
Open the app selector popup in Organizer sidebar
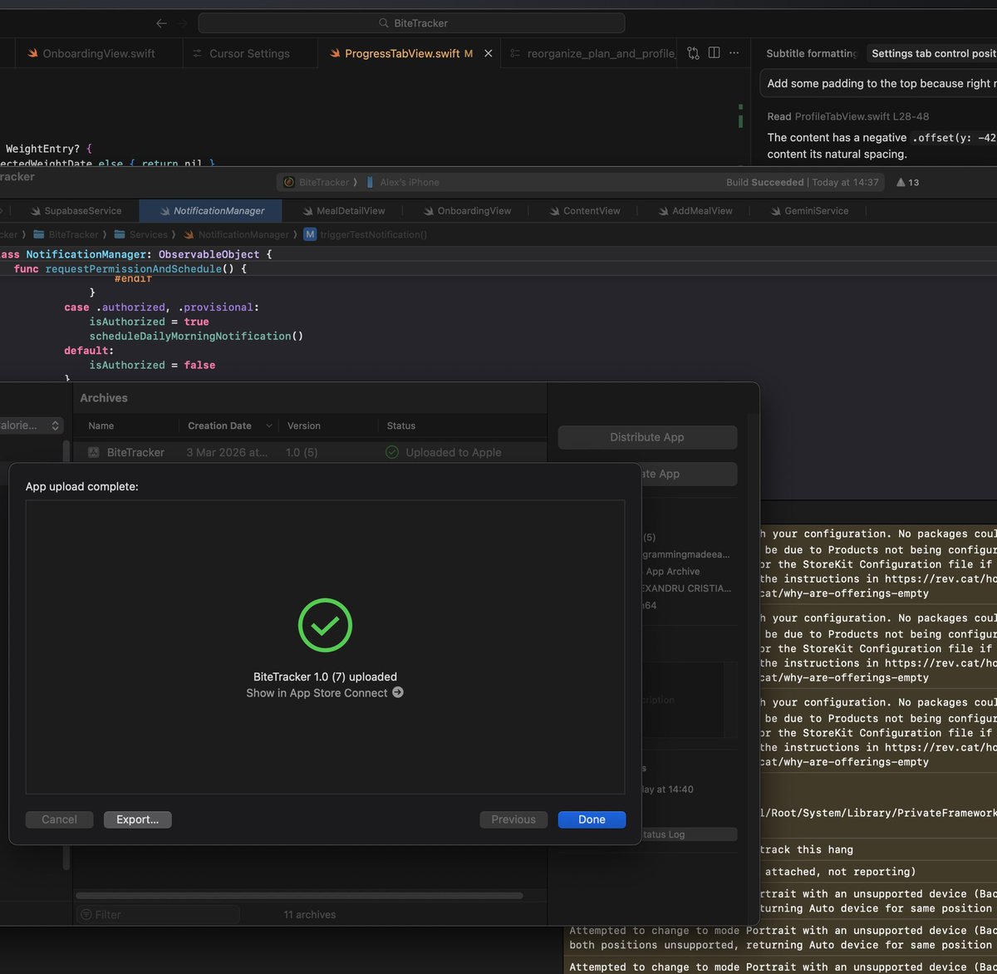coord(32,426)
